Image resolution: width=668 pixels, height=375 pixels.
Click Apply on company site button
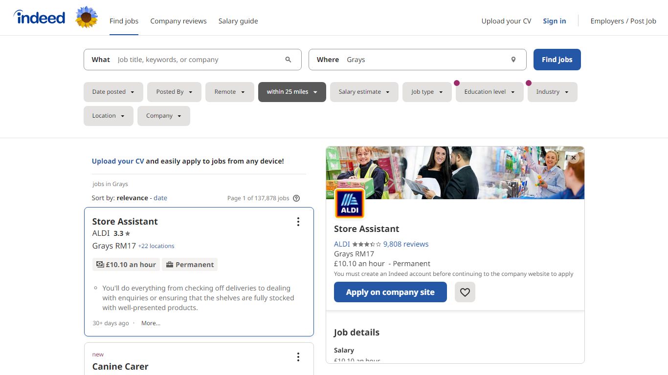tap(390, 292)
